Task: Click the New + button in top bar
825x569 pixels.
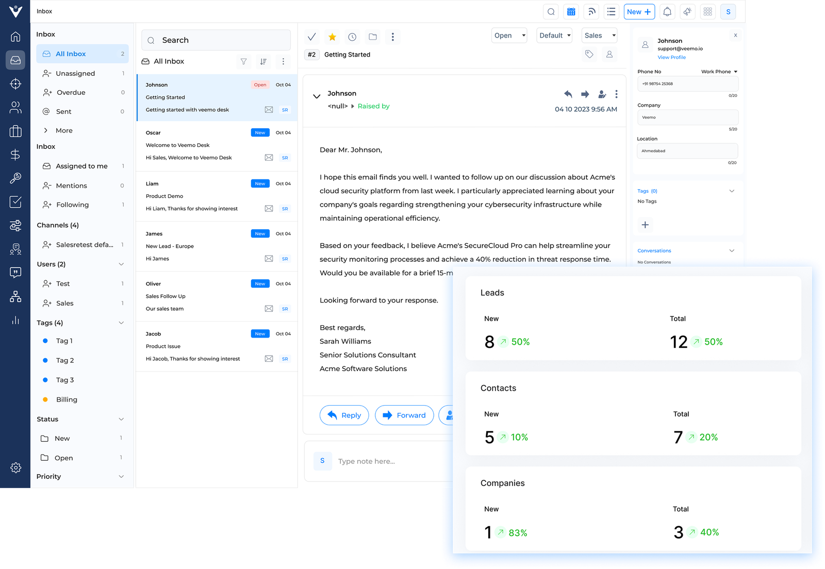Action: tap(639, 12)
